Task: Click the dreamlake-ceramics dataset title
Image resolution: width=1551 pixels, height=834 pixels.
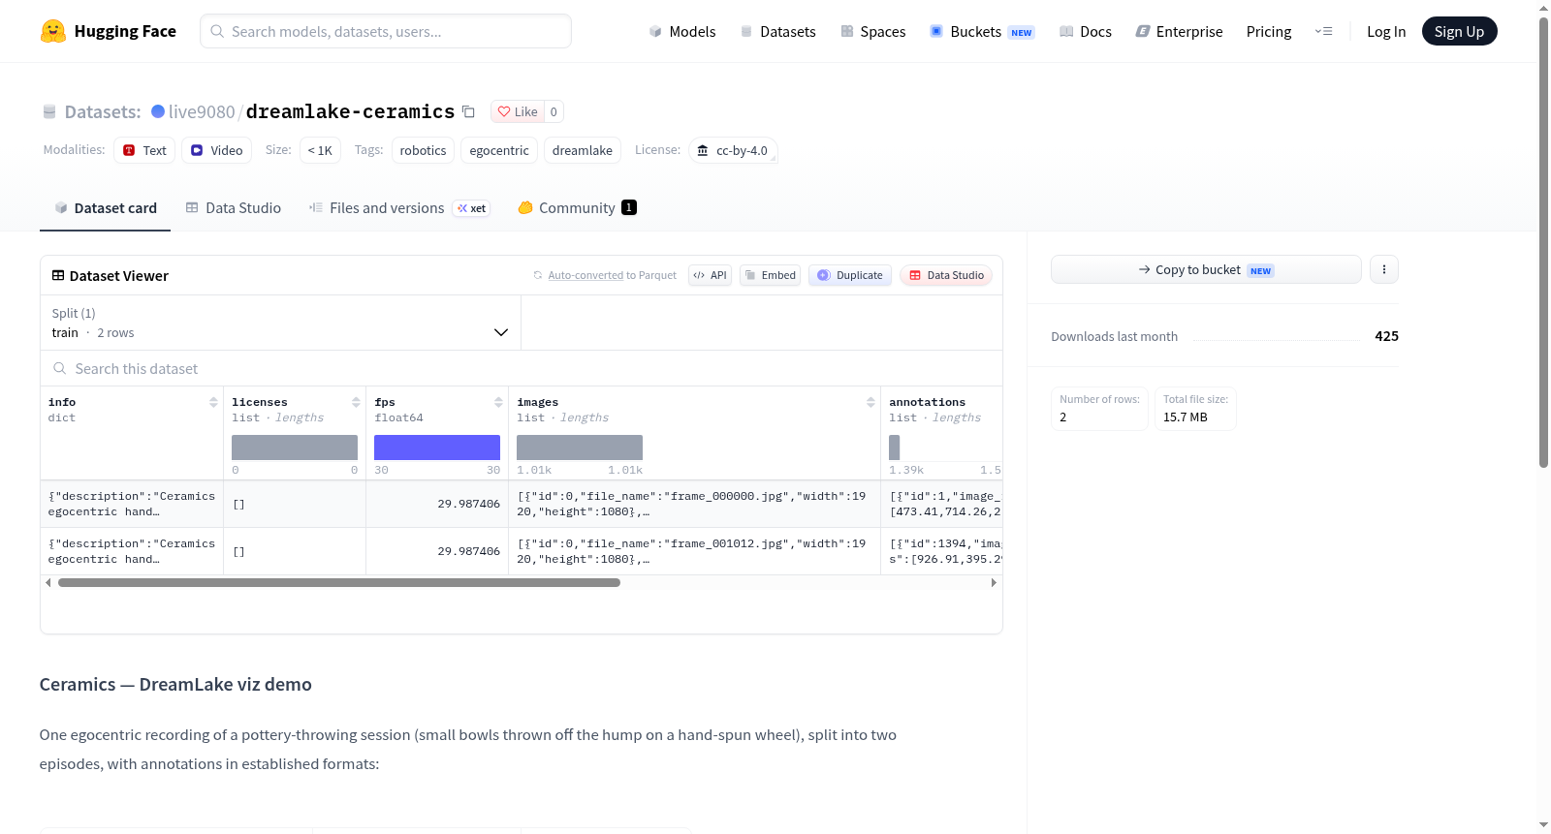Action: (x=350, y=111)
